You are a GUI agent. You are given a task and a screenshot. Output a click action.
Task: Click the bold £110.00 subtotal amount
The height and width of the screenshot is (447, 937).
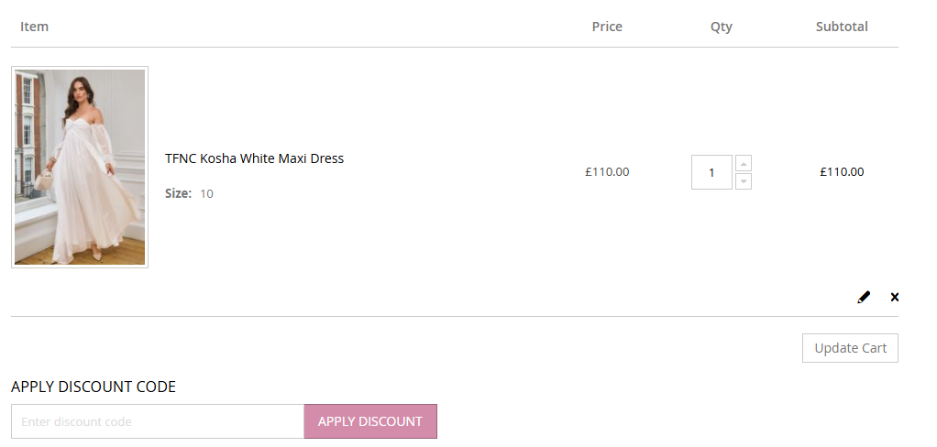click(x=842, y=171)
